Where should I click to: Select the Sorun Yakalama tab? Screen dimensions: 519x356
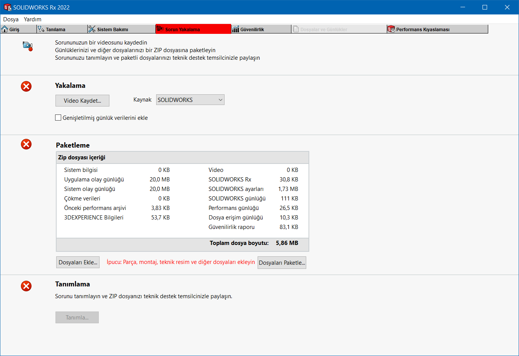(x=193, y=29)
